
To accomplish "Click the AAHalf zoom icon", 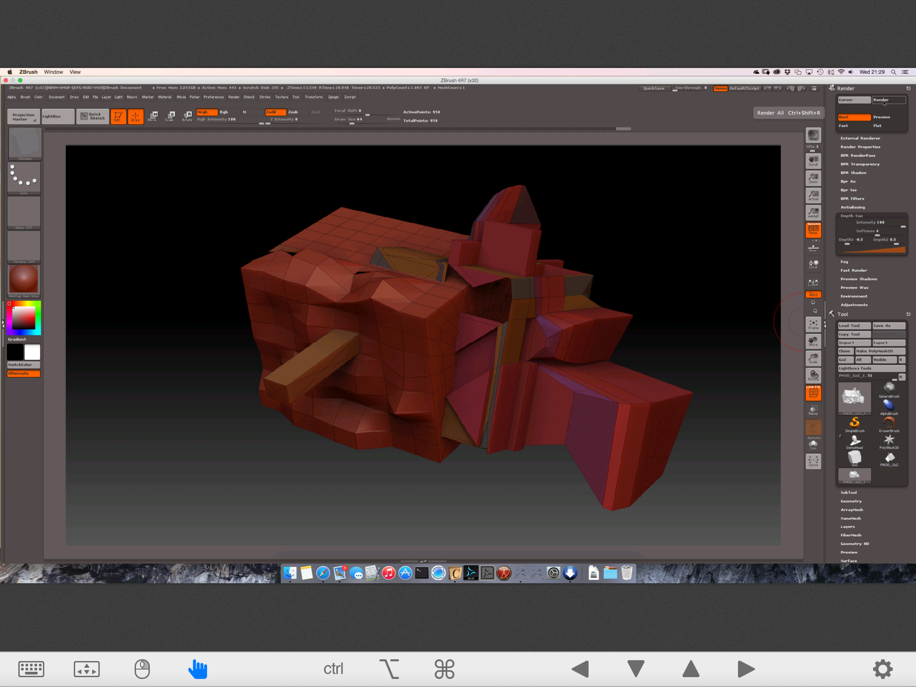I will click(813, 212).
